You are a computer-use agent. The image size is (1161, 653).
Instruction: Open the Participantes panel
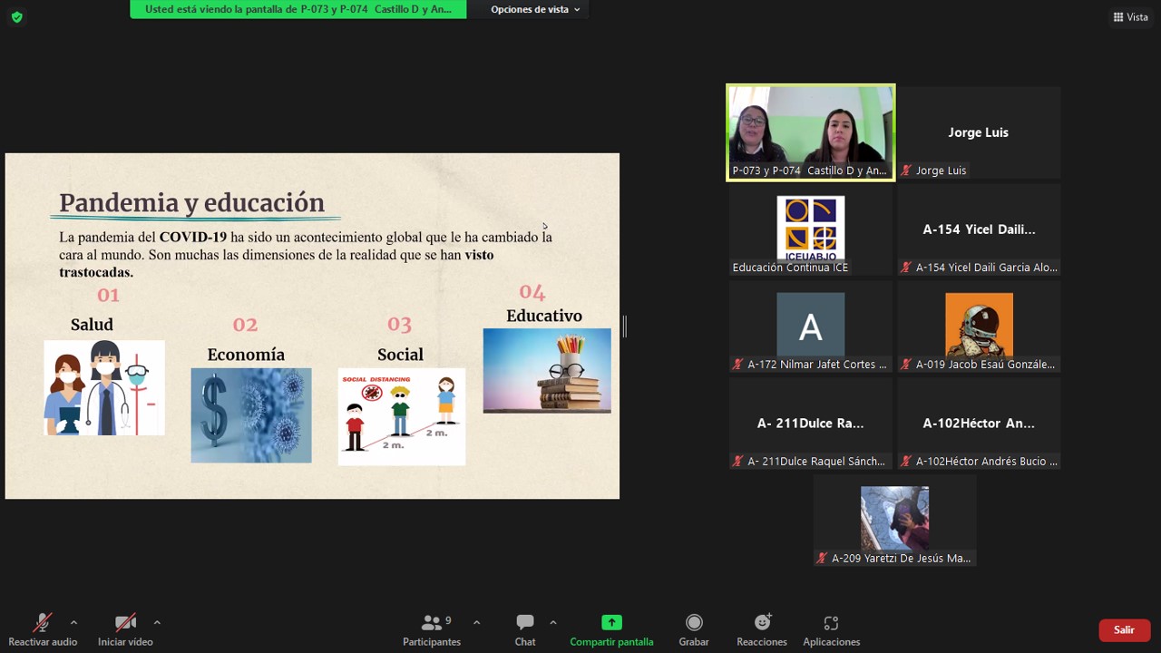coord(432,630)
